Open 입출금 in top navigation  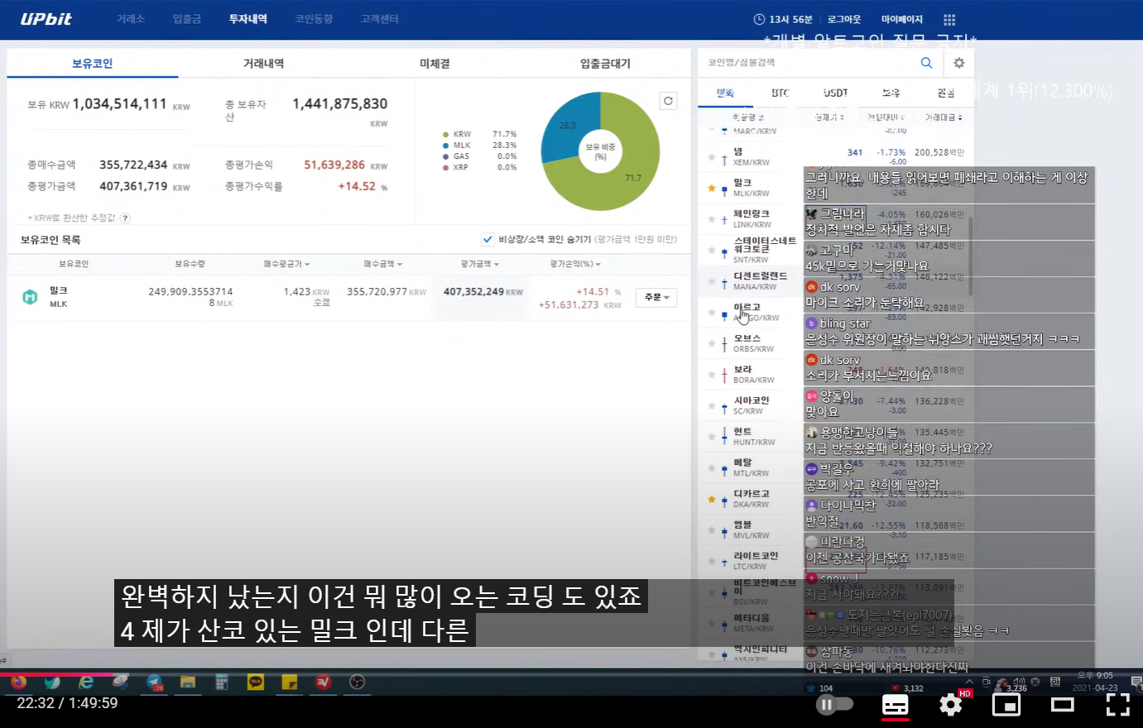[x=187, y=19]
